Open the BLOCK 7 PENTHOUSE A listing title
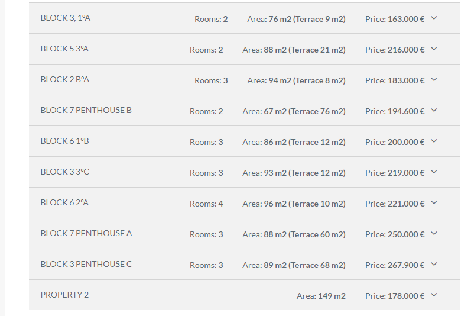 [x=86, y=233]
